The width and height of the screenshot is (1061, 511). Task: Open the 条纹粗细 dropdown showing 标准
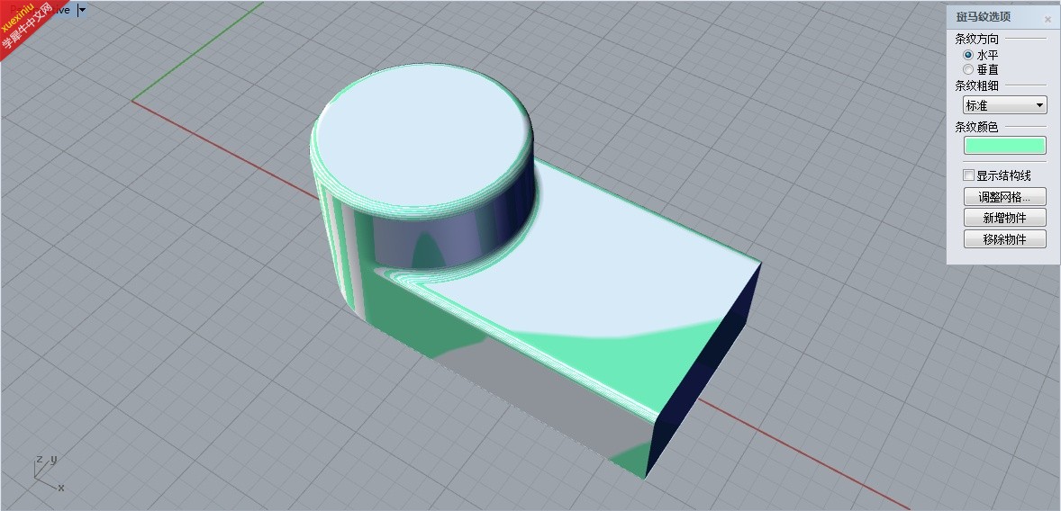(x=1005, y=105)
